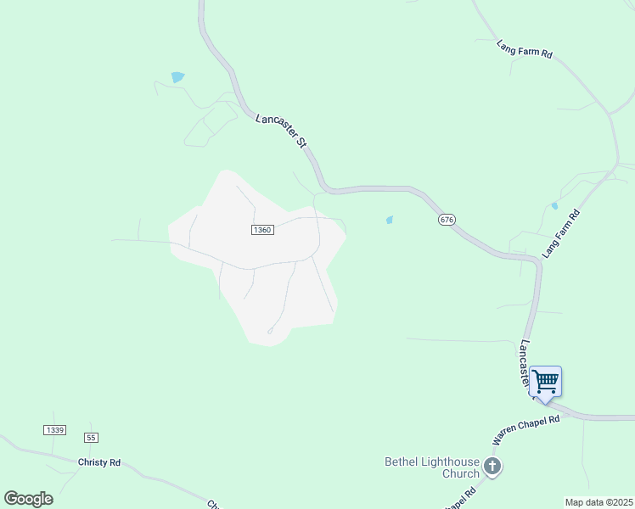Click the route 55 shield marker

91,438
